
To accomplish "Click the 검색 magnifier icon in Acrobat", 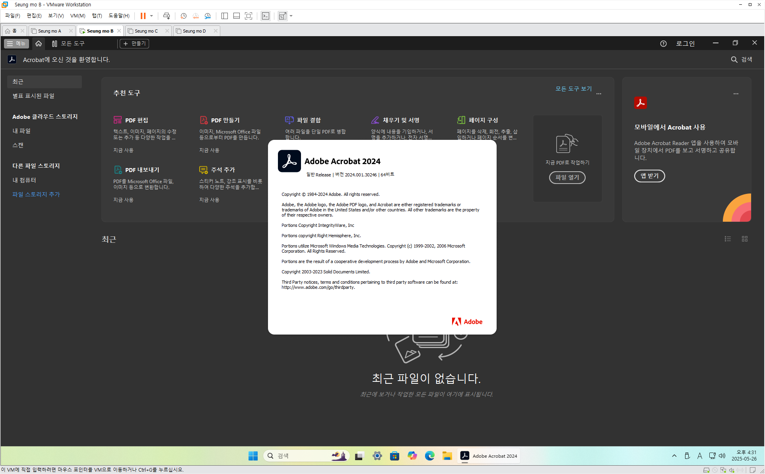I will (x=734, y=60).
